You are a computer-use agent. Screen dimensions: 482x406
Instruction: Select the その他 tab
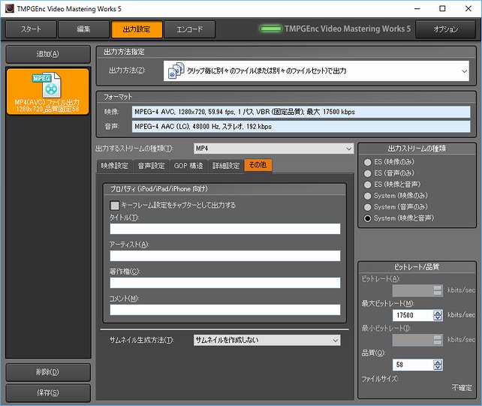tap(258, 165)
